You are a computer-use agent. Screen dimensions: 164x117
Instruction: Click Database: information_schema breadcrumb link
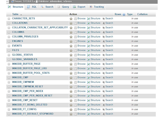pos(55,1)
